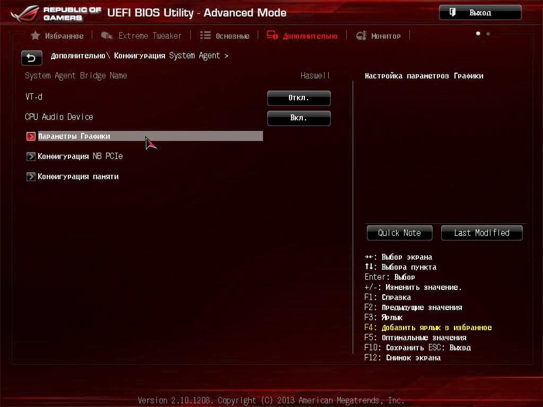The width and height of the screenshot is (543, 407).
Task: Select the VT-d label
Action: point(34,96)
